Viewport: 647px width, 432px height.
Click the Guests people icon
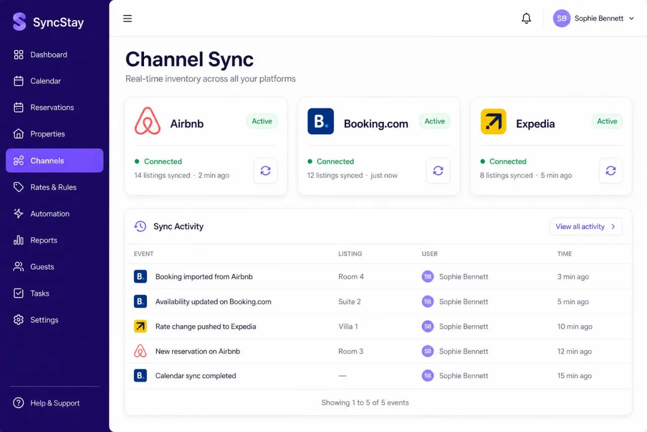click(19, 267)
